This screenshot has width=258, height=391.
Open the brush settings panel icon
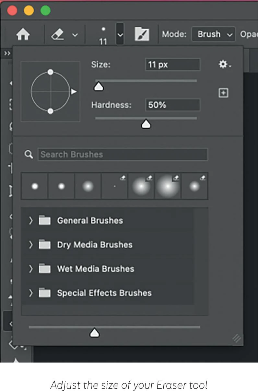click(x=142, y=34)
